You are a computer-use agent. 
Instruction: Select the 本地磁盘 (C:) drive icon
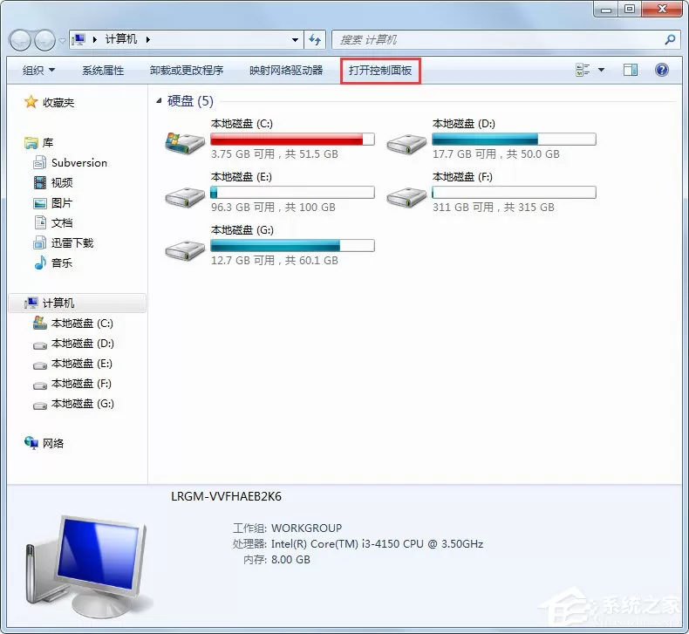tap(185, 142)
